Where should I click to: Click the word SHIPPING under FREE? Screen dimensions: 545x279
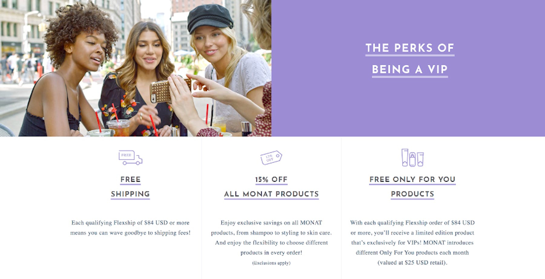(130, 194)
